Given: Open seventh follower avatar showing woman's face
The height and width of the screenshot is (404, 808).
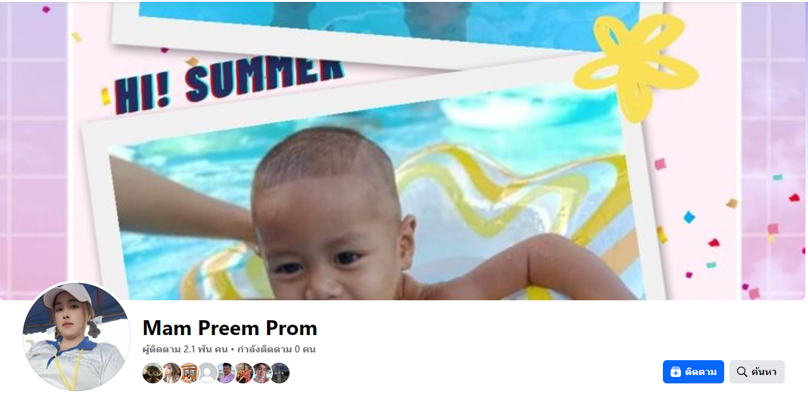Looking at the screenshot, I should [x=262, y=373].
